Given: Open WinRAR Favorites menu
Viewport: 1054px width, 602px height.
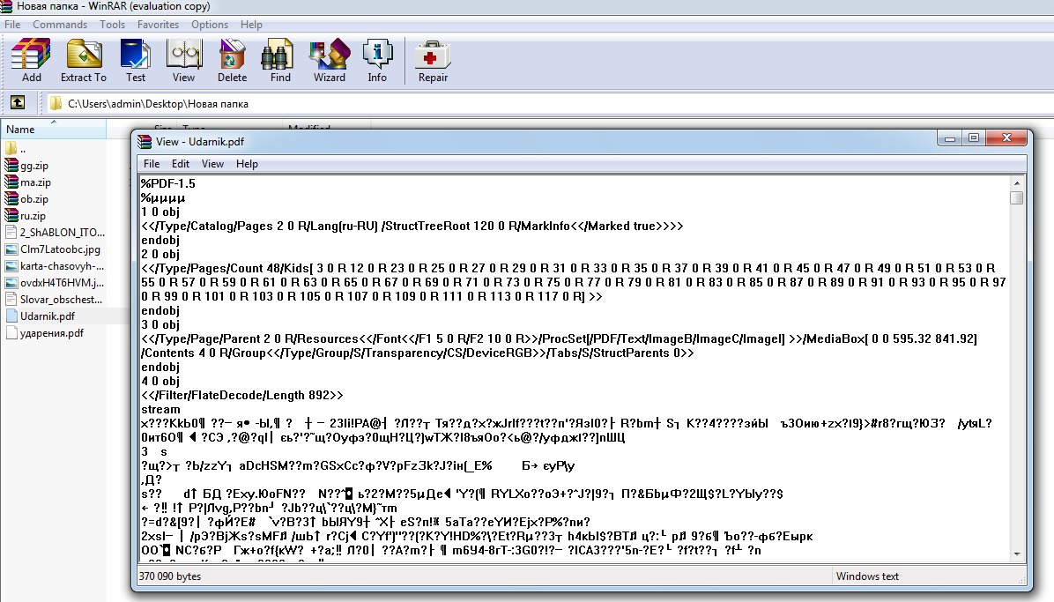Looking at the screenshot, I should [x=158, y=24].
